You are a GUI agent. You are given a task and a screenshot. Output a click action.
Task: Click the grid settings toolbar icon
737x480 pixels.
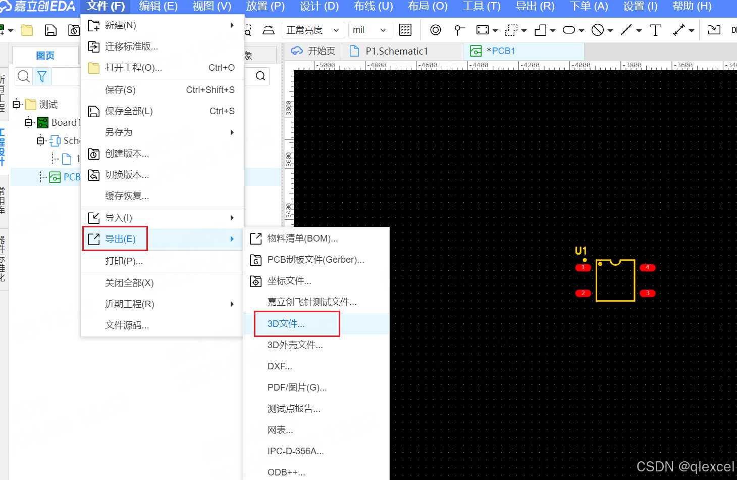click(405, 30)
